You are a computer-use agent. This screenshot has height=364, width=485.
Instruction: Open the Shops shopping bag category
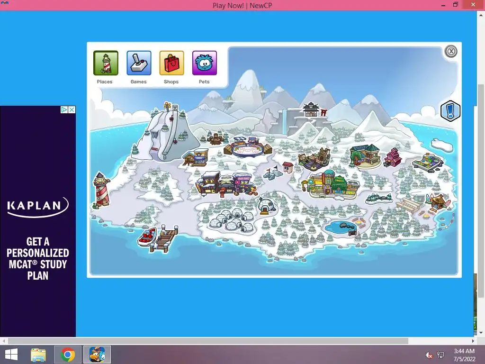(x=171, y=63)
